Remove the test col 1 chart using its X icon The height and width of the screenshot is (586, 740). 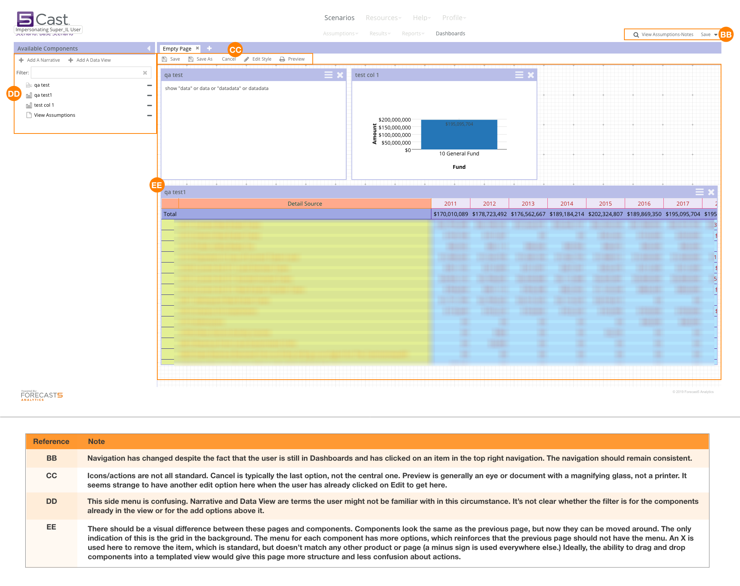tap(531, 75)
